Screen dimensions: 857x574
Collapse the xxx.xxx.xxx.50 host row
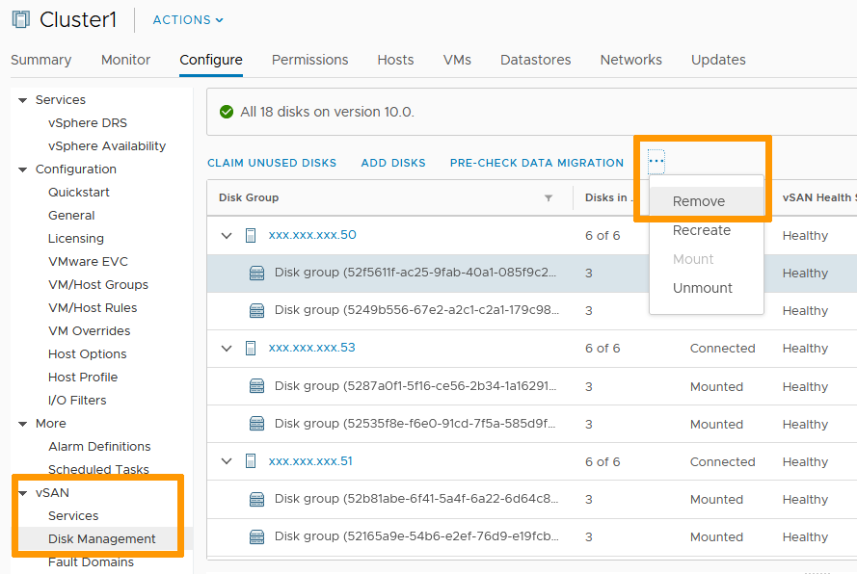click(x=227, y=235)
